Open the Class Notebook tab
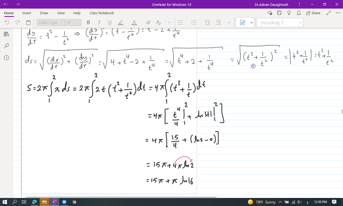Image resolution: width=343 pixels, height=206 pixels. coord(102,13)
